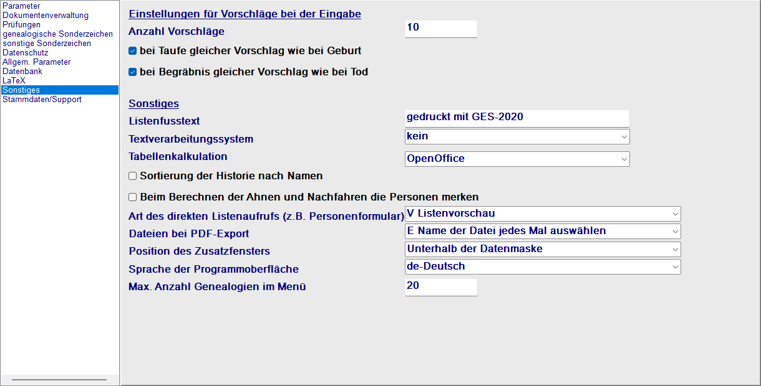Select Stammdaten/Support in the sidebar

(x=42, y=99)
